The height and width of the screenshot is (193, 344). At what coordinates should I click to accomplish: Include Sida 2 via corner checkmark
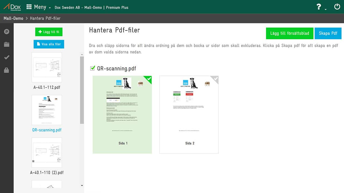point(215,79)
